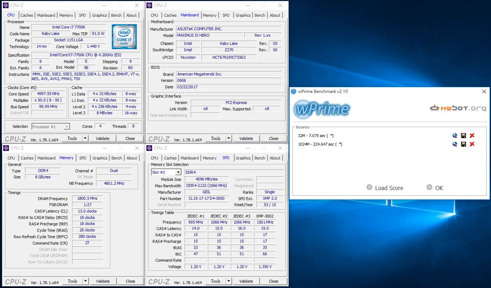Click Close button in SPD tab window

click(x=274, y=281)
